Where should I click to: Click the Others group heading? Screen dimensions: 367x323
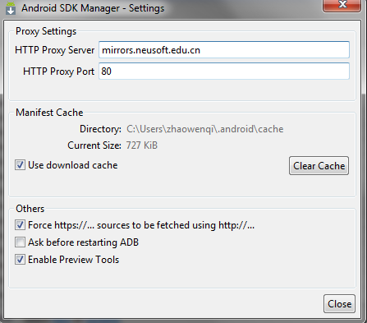pyautogui.click(x=30, y=209)
